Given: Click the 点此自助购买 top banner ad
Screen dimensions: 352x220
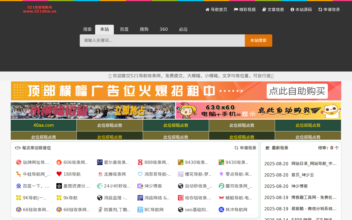Looking at the screenshot, I should pyautogui.click(x=297, y=91).
